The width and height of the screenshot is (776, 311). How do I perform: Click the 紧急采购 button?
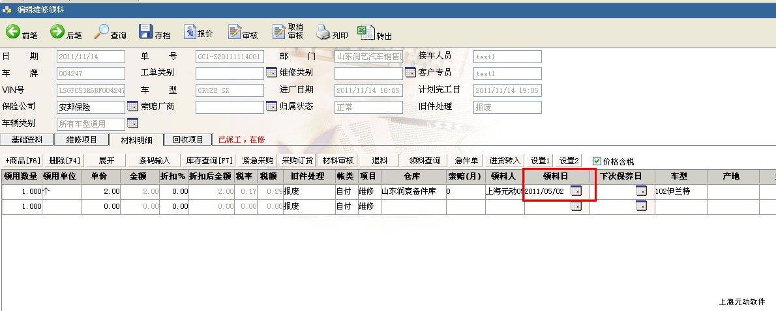(258, 161)
